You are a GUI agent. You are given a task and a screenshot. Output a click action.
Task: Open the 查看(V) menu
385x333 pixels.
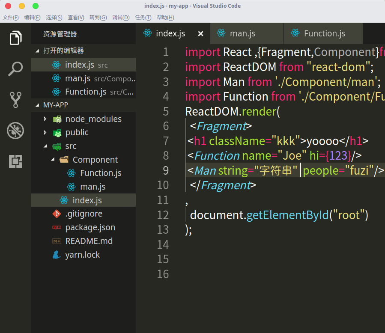coord(76,18)
